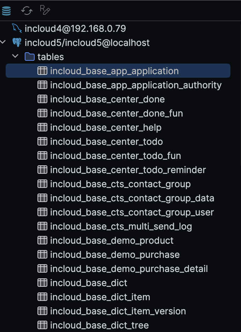The image size is (241, 332).
Task: Select incloud_base_demo_purchase_detail table
Action: pyautogui.click(x=129, y=269)
